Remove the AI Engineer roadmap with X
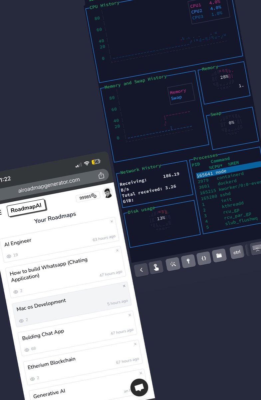 (112, 221)
